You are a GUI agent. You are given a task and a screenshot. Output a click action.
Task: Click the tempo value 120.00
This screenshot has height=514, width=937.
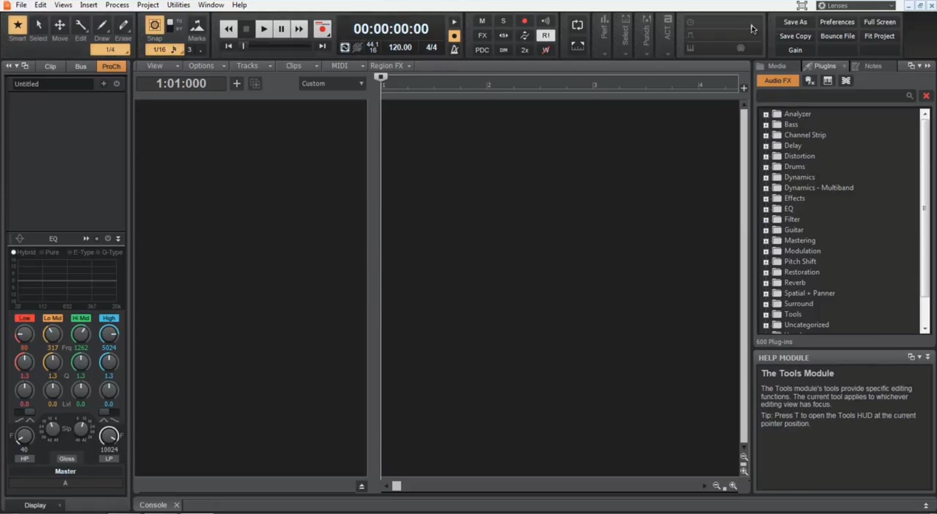pos(400,47)
